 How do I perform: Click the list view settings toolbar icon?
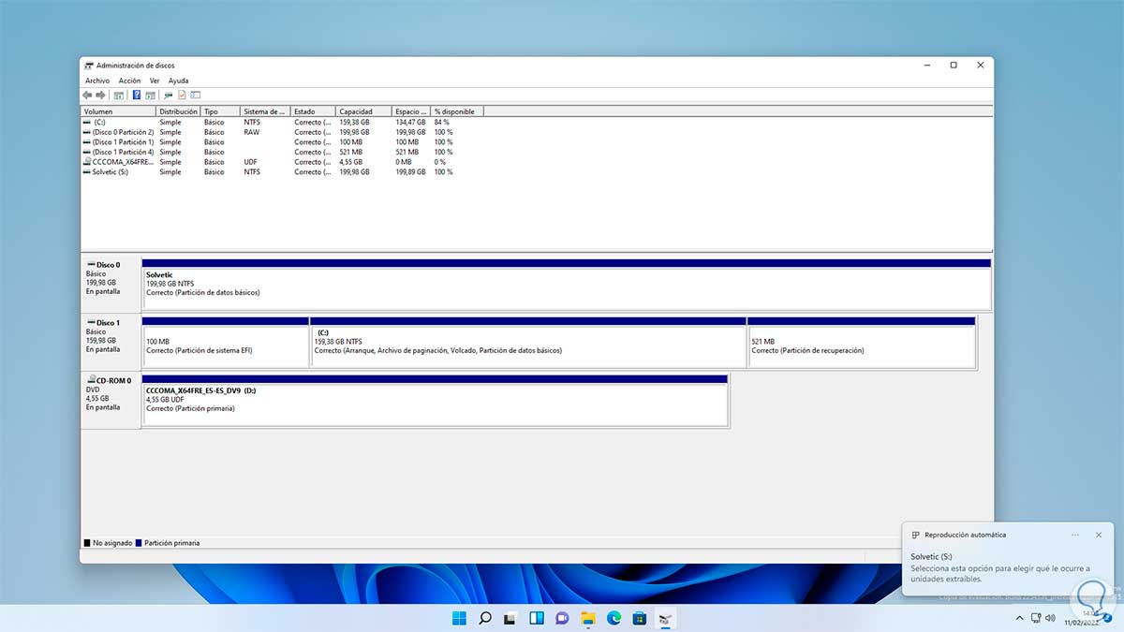(196, 95)
